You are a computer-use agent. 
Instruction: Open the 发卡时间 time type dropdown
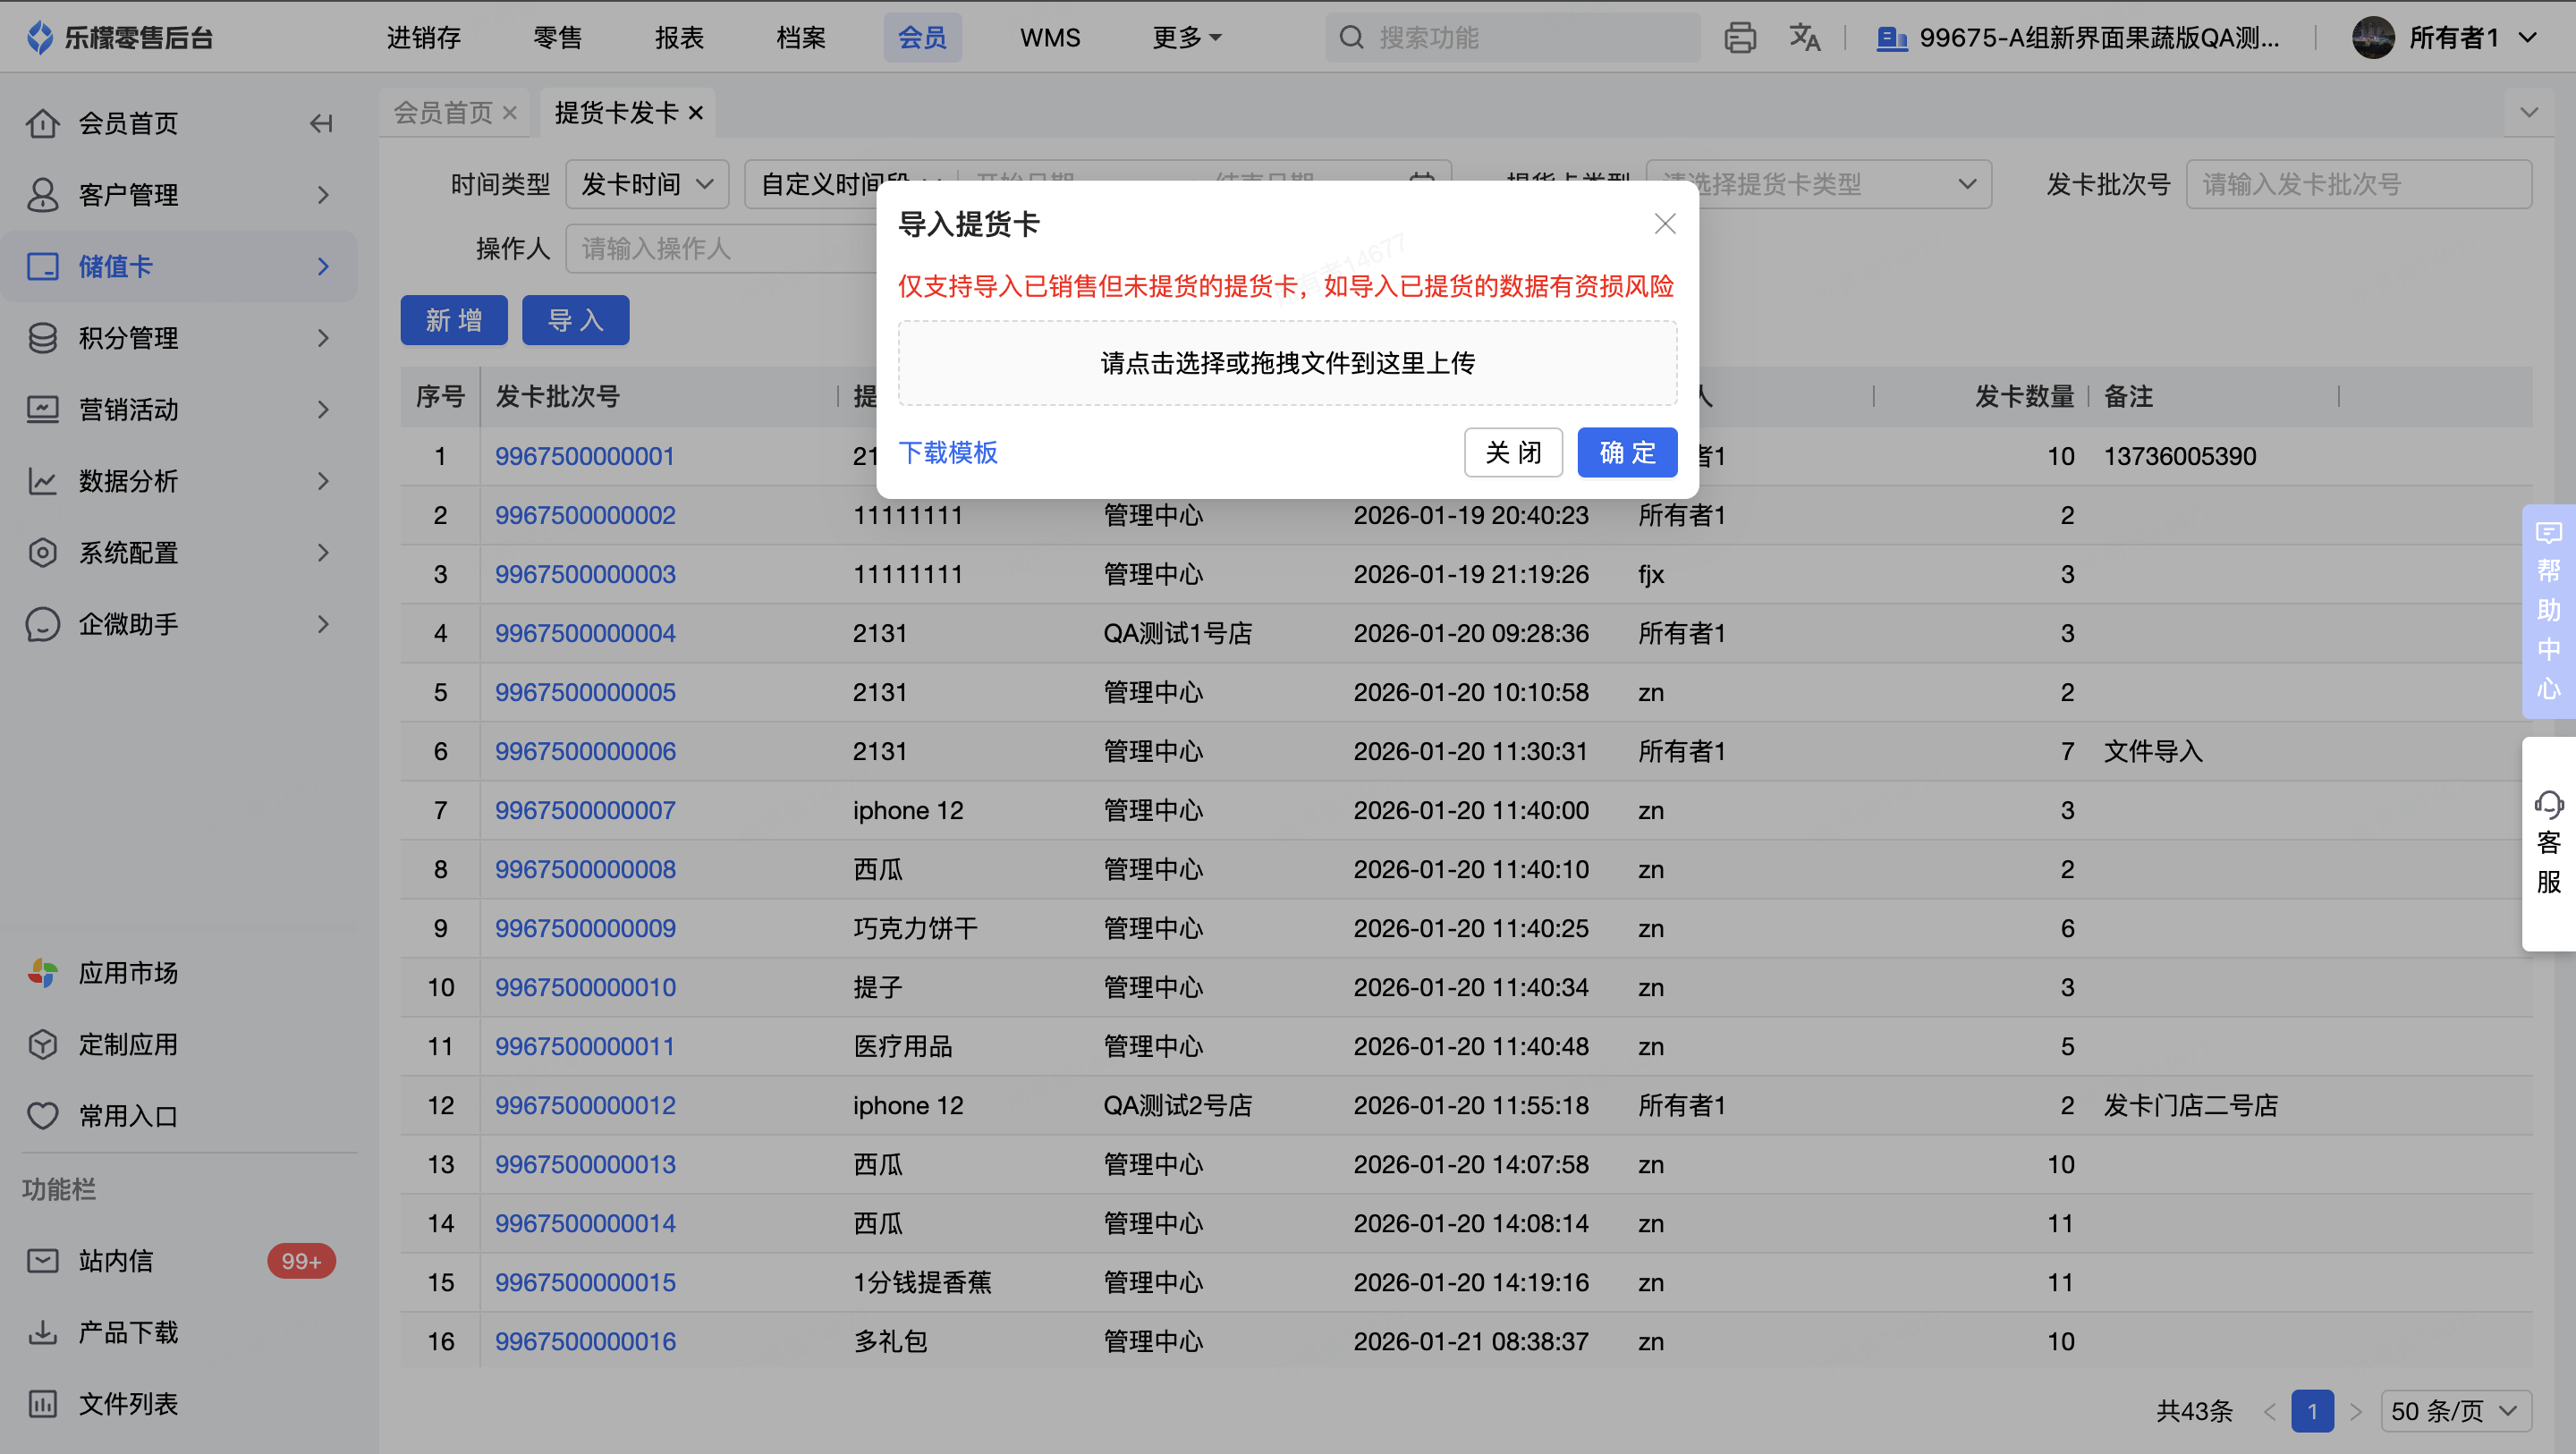tap(647, 184)
